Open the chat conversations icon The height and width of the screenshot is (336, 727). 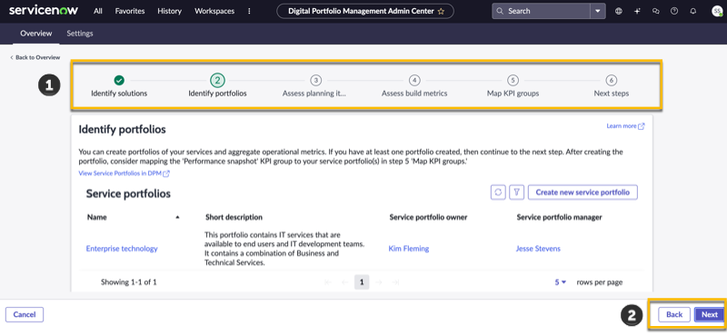(x=655, y=11)
